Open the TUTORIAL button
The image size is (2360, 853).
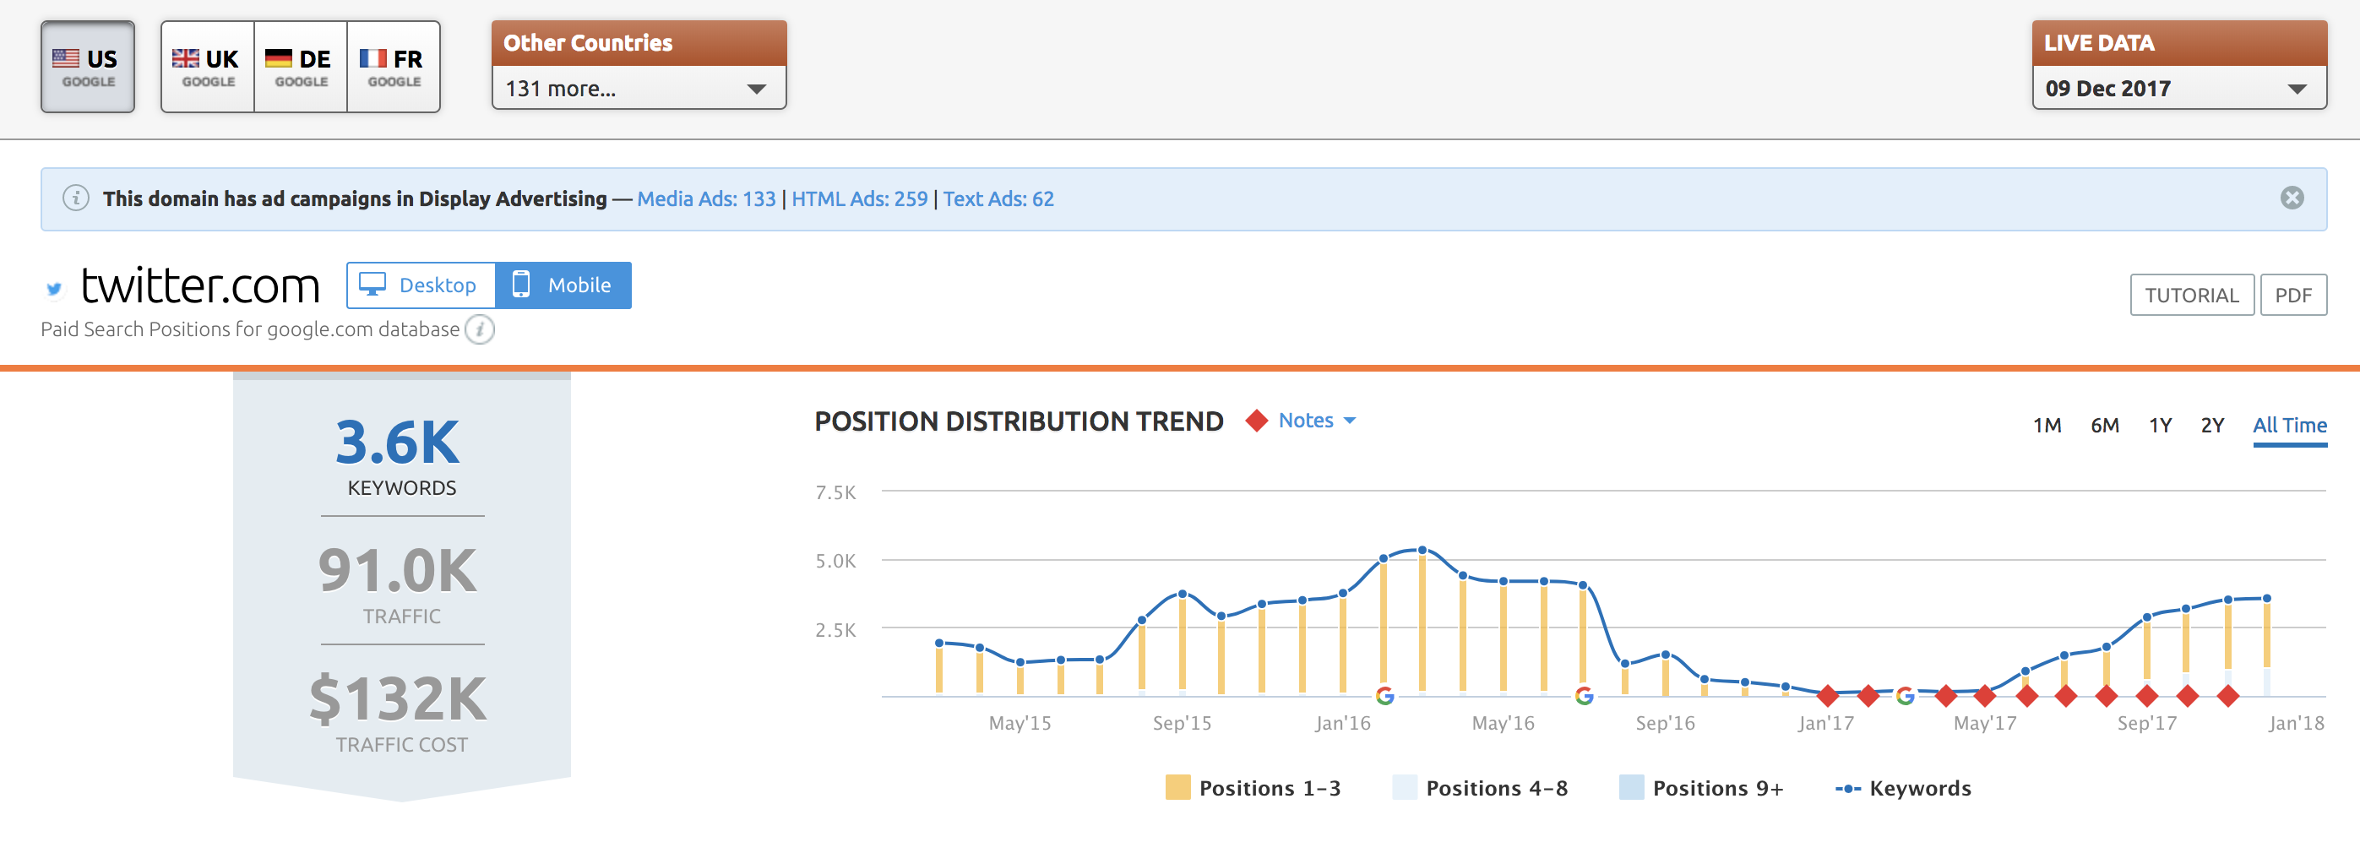(2191, 295)
